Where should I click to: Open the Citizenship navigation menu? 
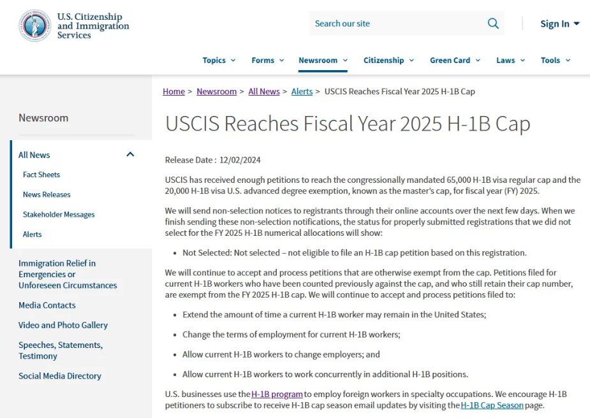pyautogui.click(x=388, y=60)
